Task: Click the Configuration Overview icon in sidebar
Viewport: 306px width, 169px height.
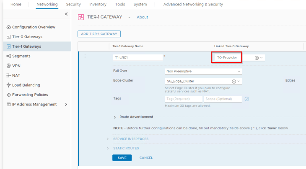Action: pos(8,27)
